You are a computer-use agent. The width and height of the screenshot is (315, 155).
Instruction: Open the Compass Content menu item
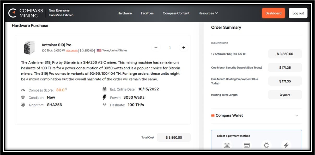coord(176,13)
